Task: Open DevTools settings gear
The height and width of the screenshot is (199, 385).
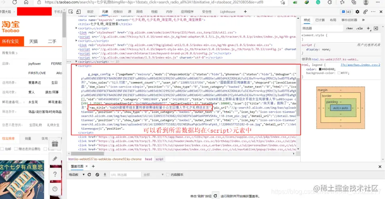Action: (x=357, y=12)
